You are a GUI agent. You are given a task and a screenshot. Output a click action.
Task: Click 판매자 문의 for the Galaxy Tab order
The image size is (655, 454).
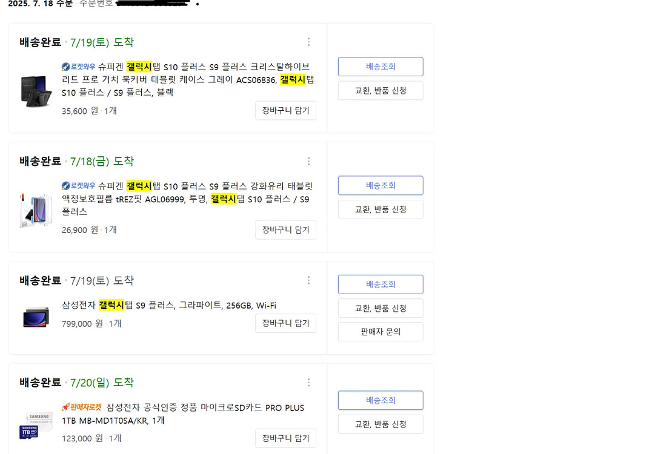tap(381, 332)
